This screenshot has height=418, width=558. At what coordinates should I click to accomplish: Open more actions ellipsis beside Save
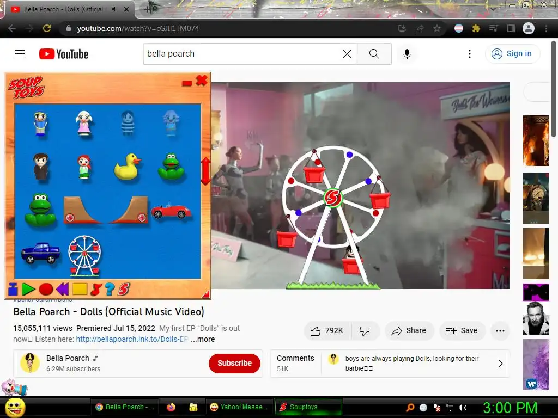tap(500, 330)
